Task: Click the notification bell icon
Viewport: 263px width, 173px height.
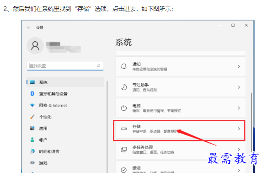Action: click(x=124, y=66)
